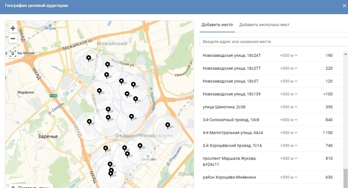Viewport: 348px width, 188px height.
Task: Open radius dropdown for район Хорошёво-Мнёвники
Action: pyautogui.click(x=288, y=177)
